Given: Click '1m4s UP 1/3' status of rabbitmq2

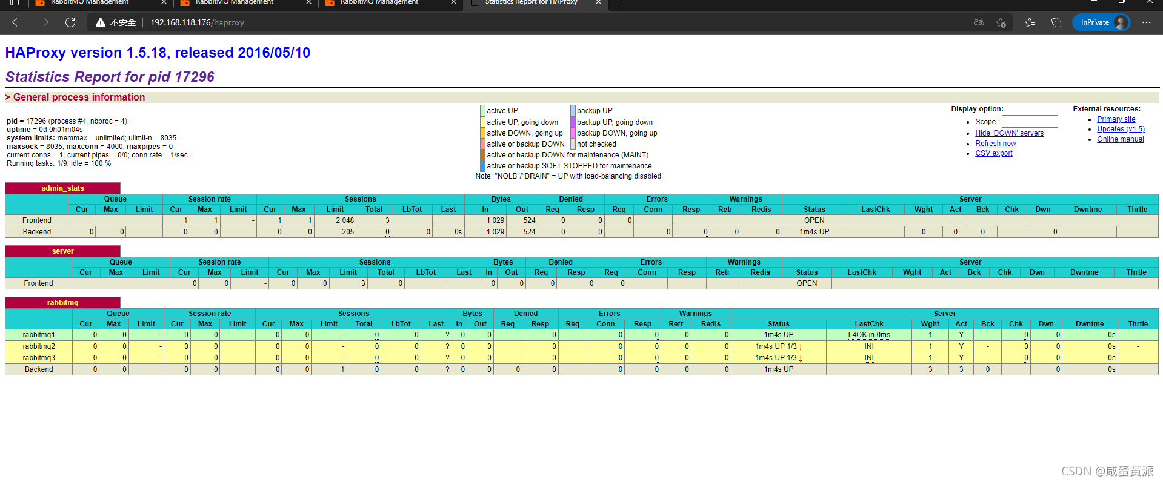Looking at the screenshot, I should (x=778, y=346).
